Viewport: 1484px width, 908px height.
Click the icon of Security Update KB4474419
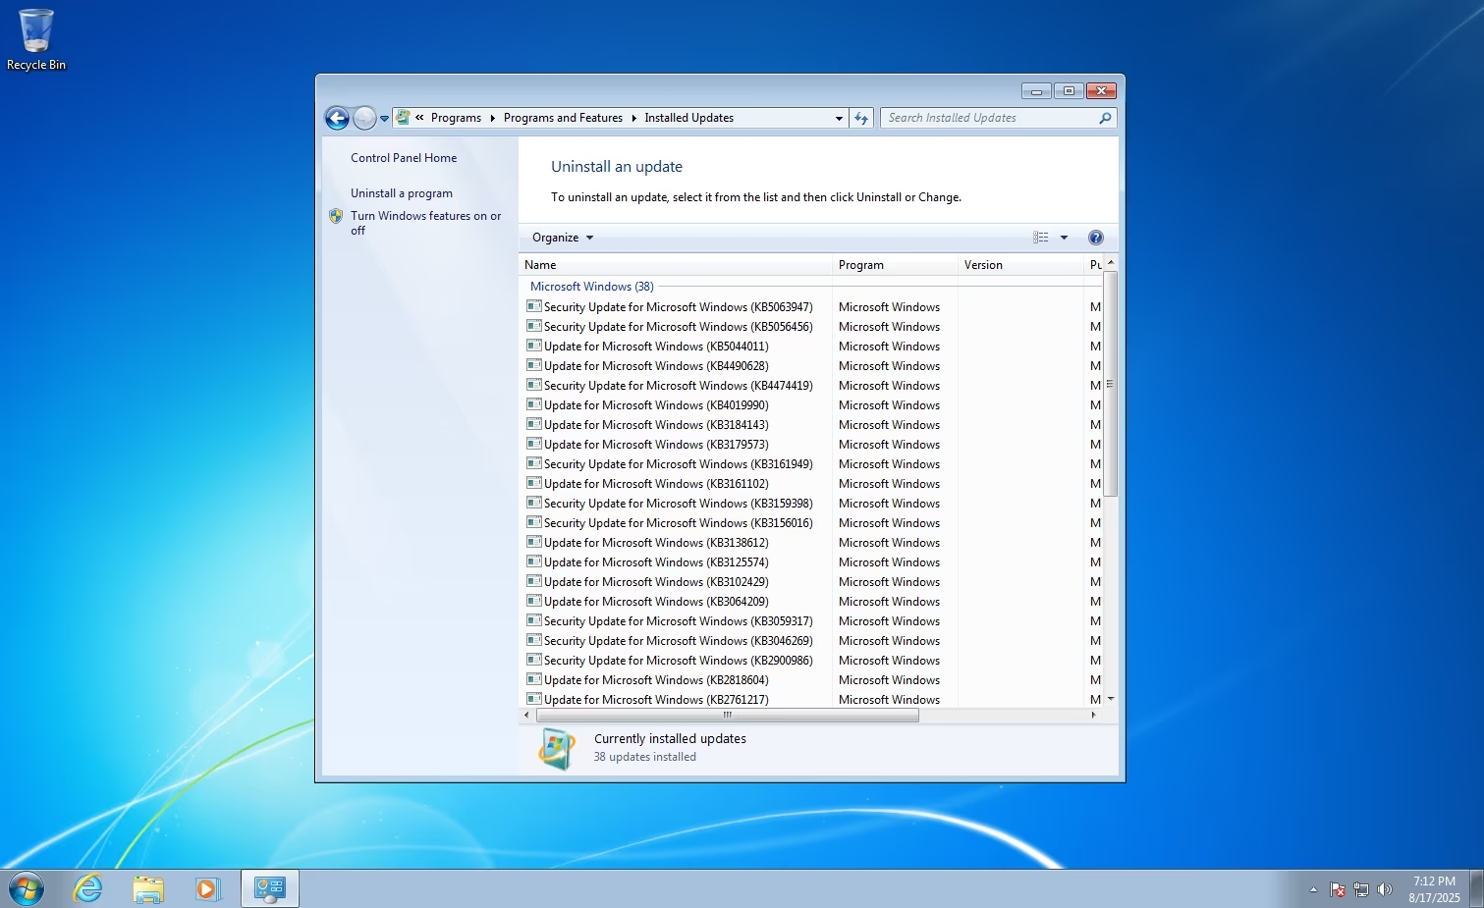click(x=534, y=385)
